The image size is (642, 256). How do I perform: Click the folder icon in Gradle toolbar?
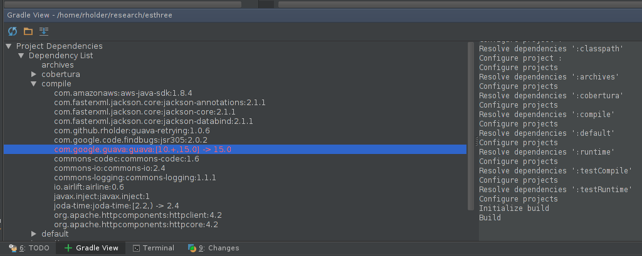coord(28,31)
